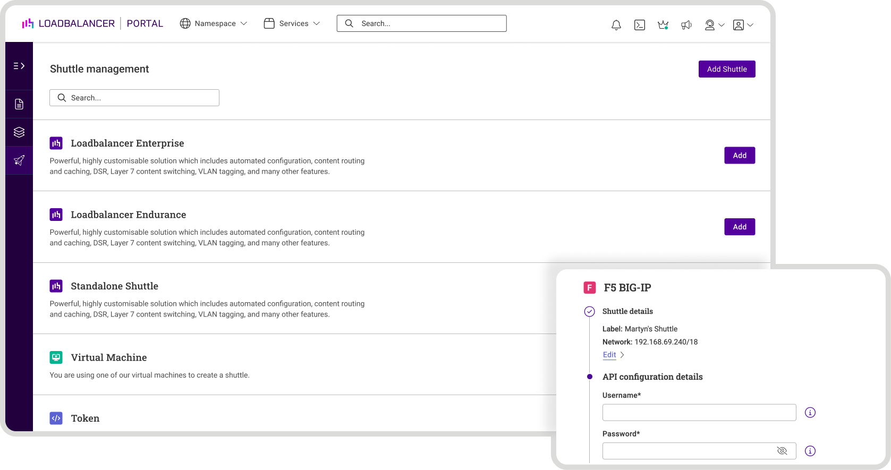
Task: Show info for Password field
Action: pos(810,451)
